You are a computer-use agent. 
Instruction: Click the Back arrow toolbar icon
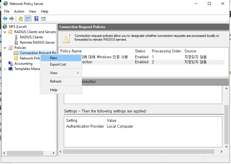(x=5, y=18)
